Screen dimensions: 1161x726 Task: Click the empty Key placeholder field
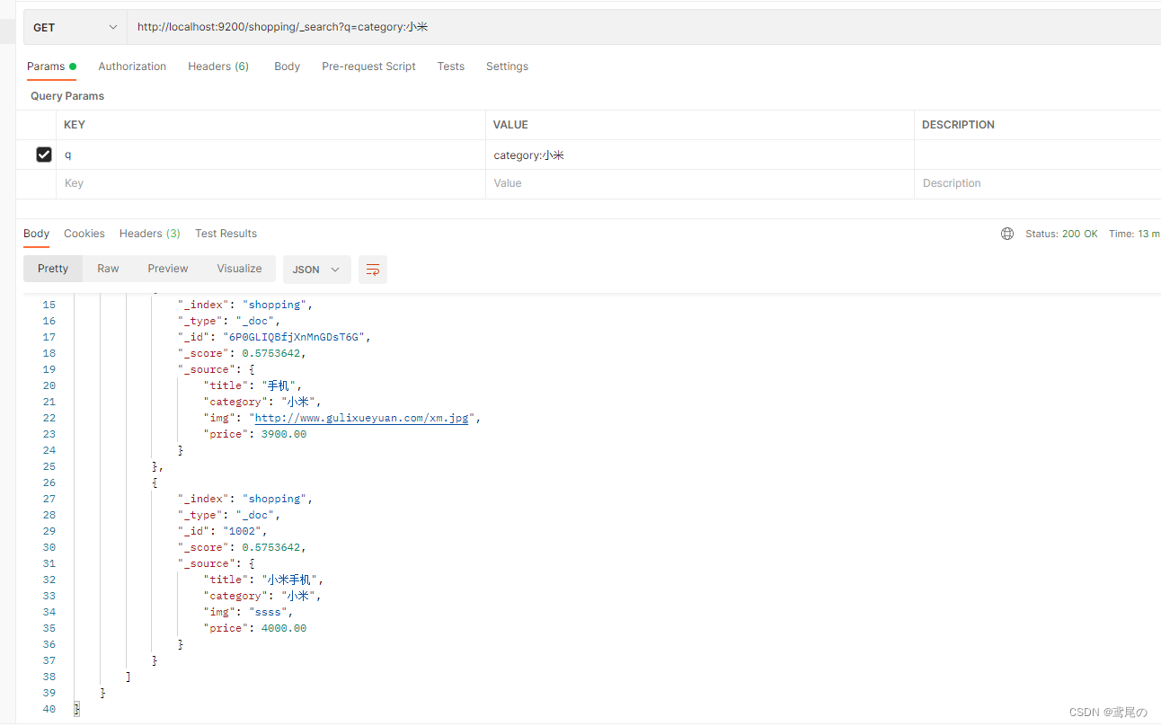click(271, 183)
